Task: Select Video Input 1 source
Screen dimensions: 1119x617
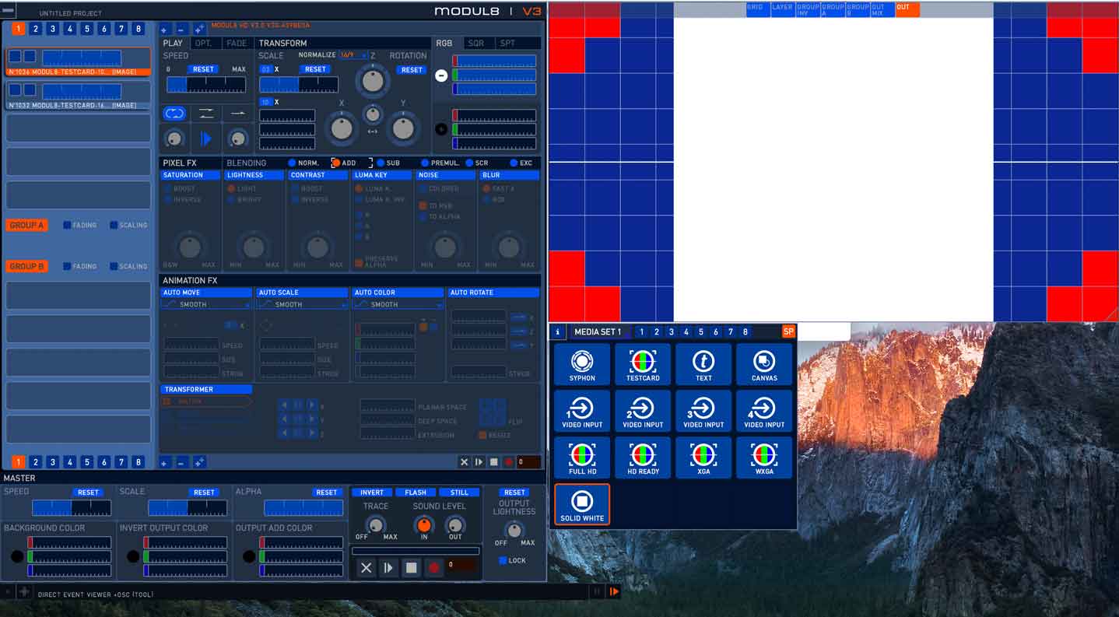Action: tap(581, 411)
